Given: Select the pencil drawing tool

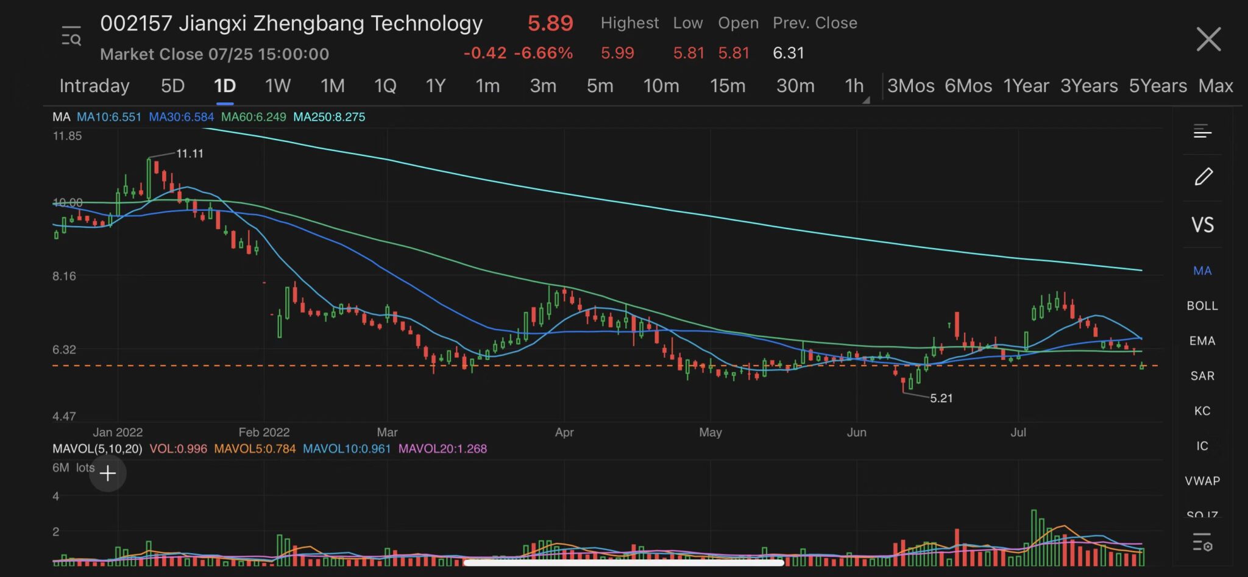Looking at the screenshot, I should click(x=1203, y=177).
